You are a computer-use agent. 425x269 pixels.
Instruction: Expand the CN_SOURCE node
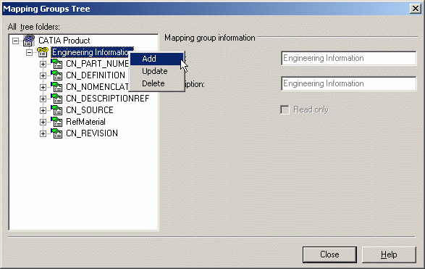click(43, 110)
